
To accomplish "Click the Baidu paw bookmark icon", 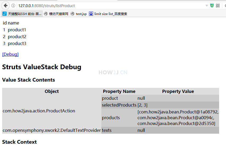I will [x=91, y=14].
